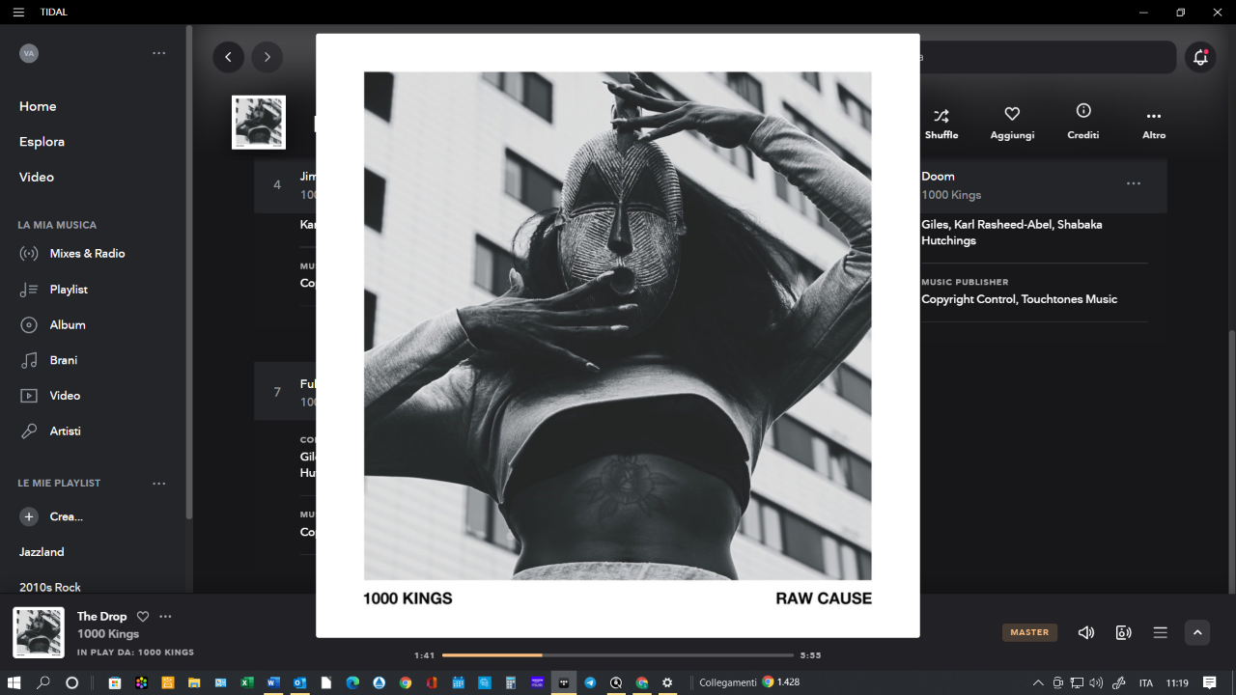Open the sound output device icon
Viewport: 1236px width, 695px height.
tap(1123, 632)
